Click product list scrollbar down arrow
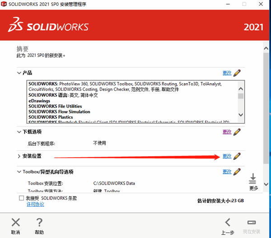Image resolution: width=271 pixels, height=238 pixels. point(241,115)
